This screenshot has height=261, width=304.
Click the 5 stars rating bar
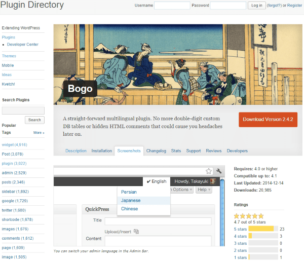(x=261, y=229)
